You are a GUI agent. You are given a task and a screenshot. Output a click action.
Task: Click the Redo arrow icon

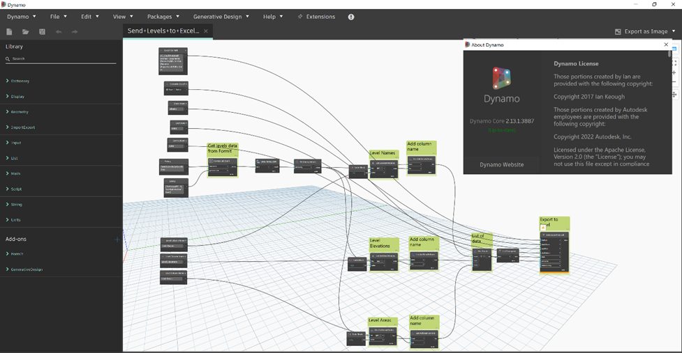click(x=75, y=32)
